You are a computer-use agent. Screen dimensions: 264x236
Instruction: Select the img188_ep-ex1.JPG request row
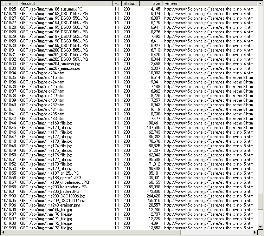pyautogui.click(x=129, y=178)
